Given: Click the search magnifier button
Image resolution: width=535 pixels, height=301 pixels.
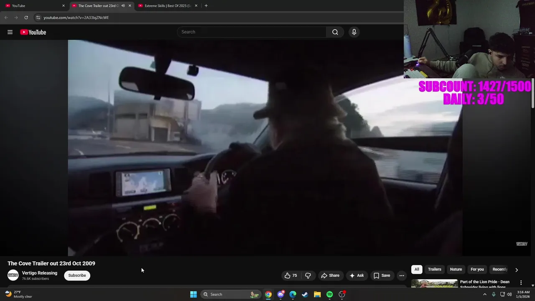Looking at the screenshot, I should 335,32.
